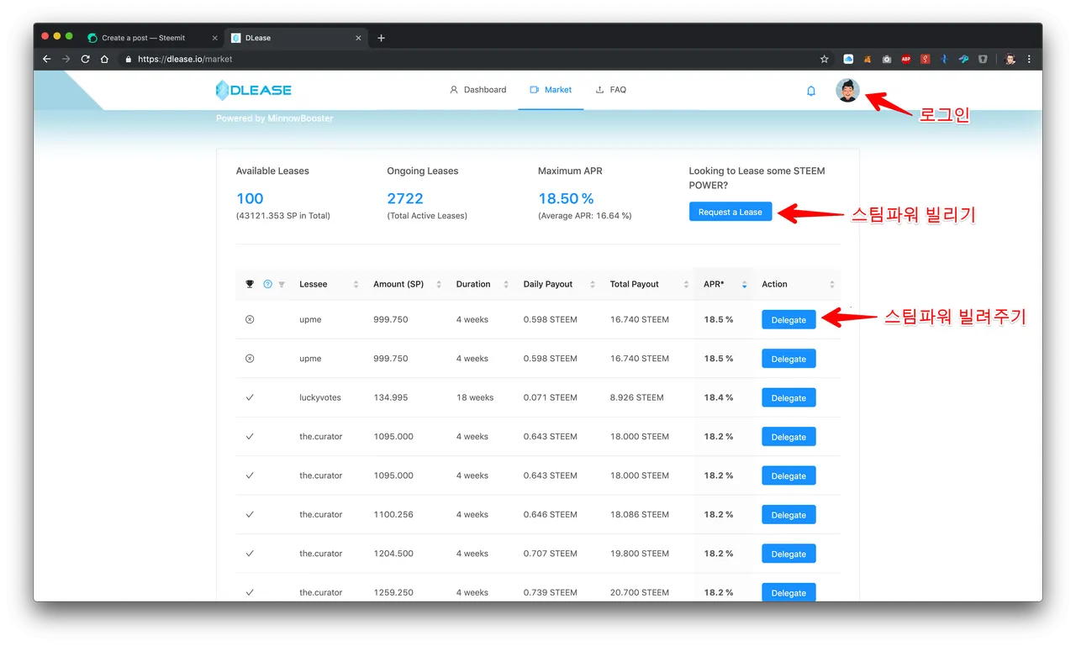Click the luckyvotes lessee name
This screenshot has height=646, width=1076.
(x=320, y=398)
